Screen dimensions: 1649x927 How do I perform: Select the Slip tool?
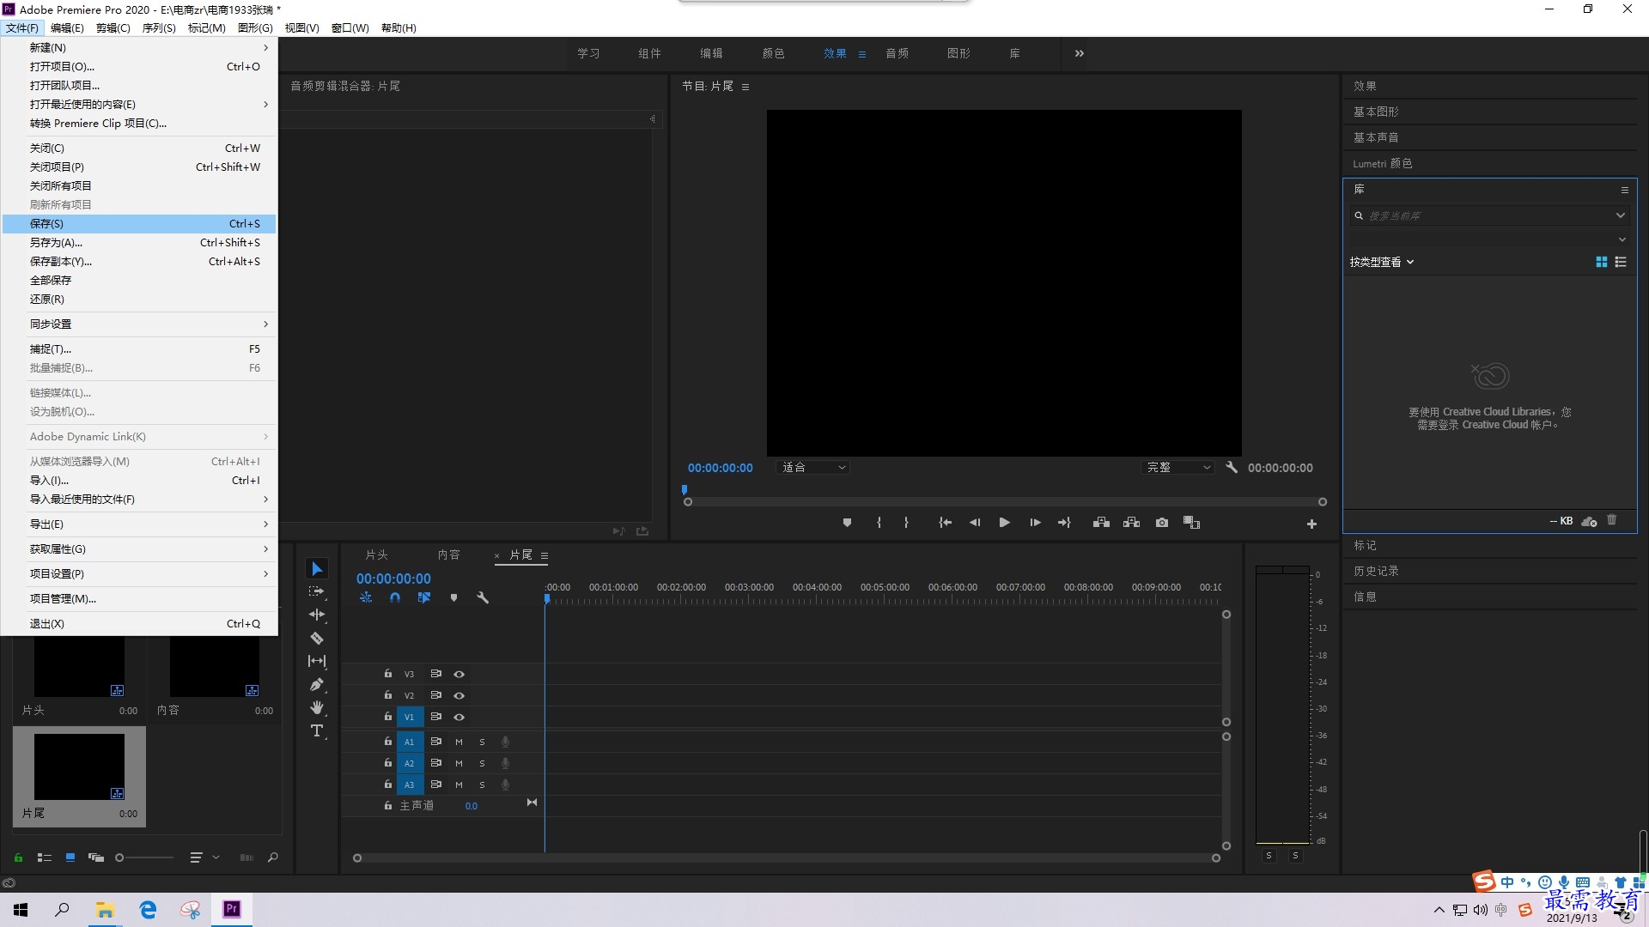[x=317, y=661]
